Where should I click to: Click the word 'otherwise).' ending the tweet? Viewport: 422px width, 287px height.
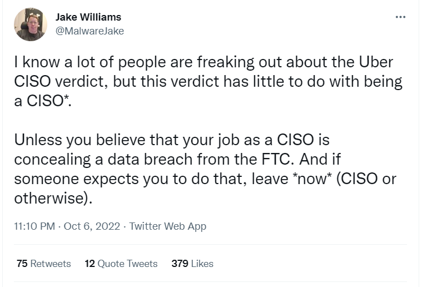click(x=53, y=199)
